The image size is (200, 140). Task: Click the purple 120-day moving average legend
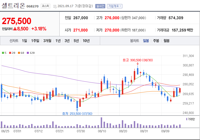31,53
